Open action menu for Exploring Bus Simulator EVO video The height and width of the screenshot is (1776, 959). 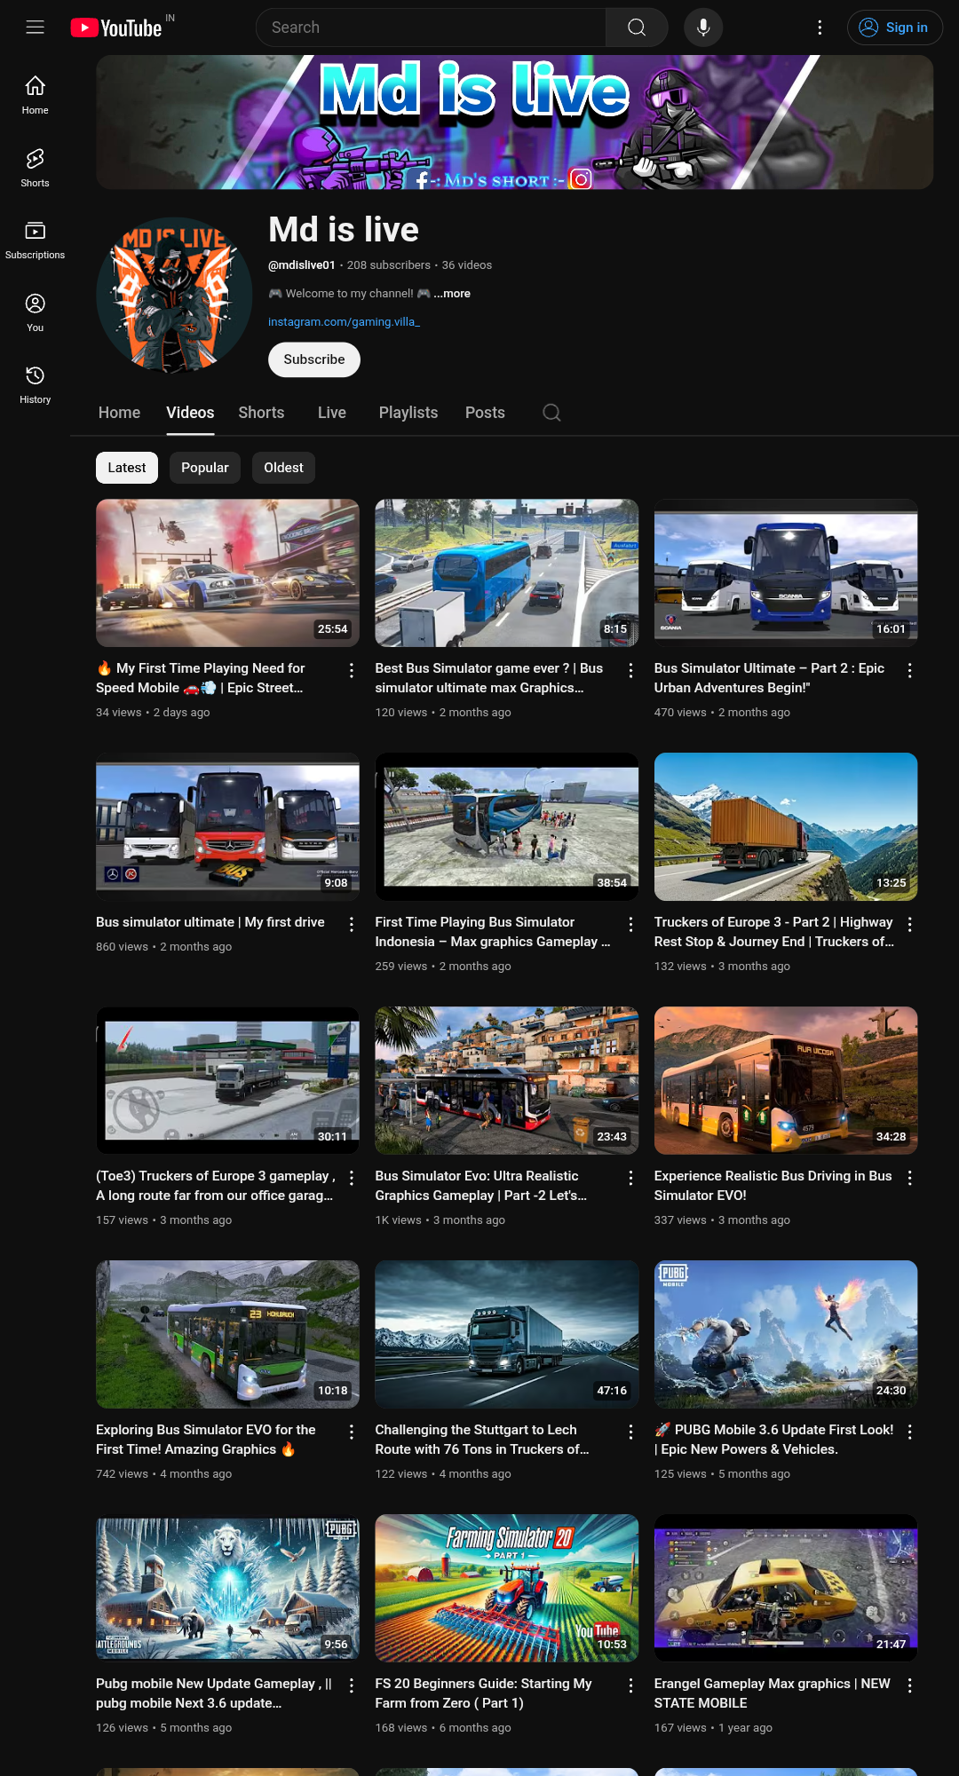click(x=352, y=1432)
